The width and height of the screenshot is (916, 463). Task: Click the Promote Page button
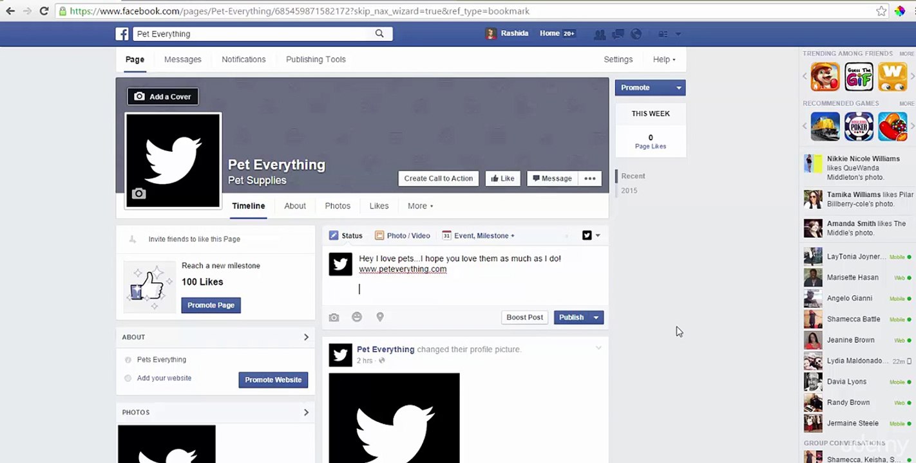tap(211, 305)
